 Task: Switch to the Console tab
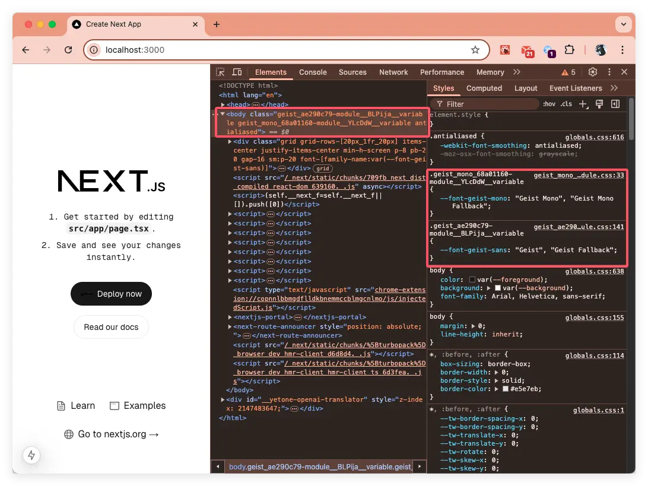[313, 72]
